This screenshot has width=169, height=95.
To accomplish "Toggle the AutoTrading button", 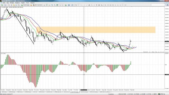I will pyautogui.click(x=37, y=5).
